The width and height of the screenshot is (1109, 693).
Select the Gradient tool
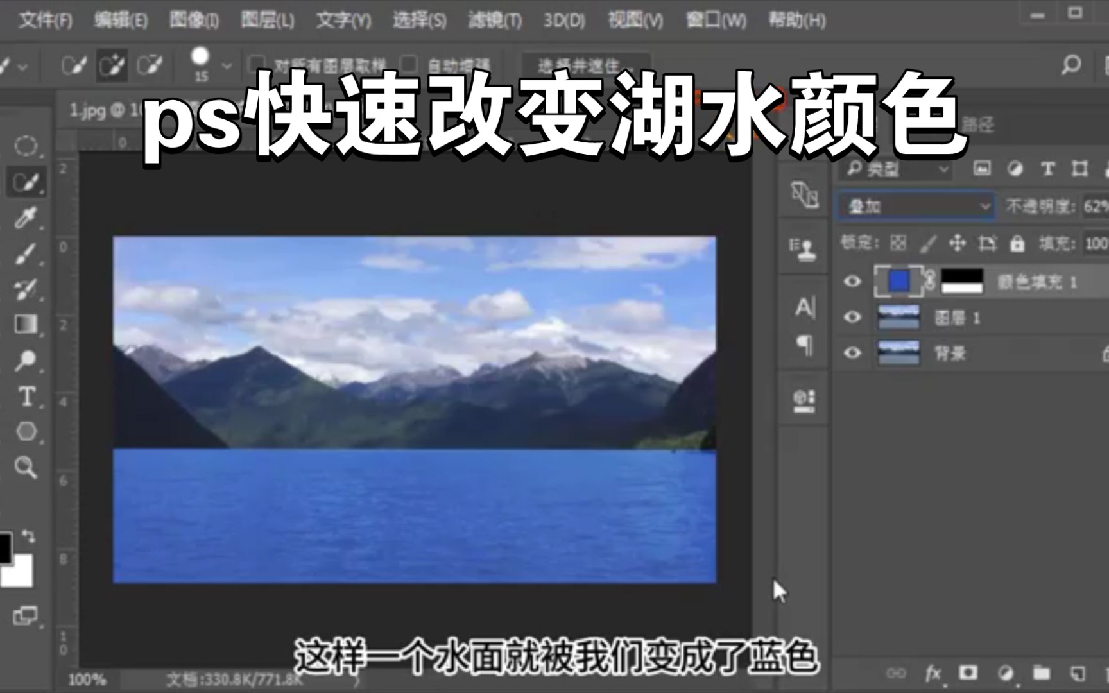point(26,324)
